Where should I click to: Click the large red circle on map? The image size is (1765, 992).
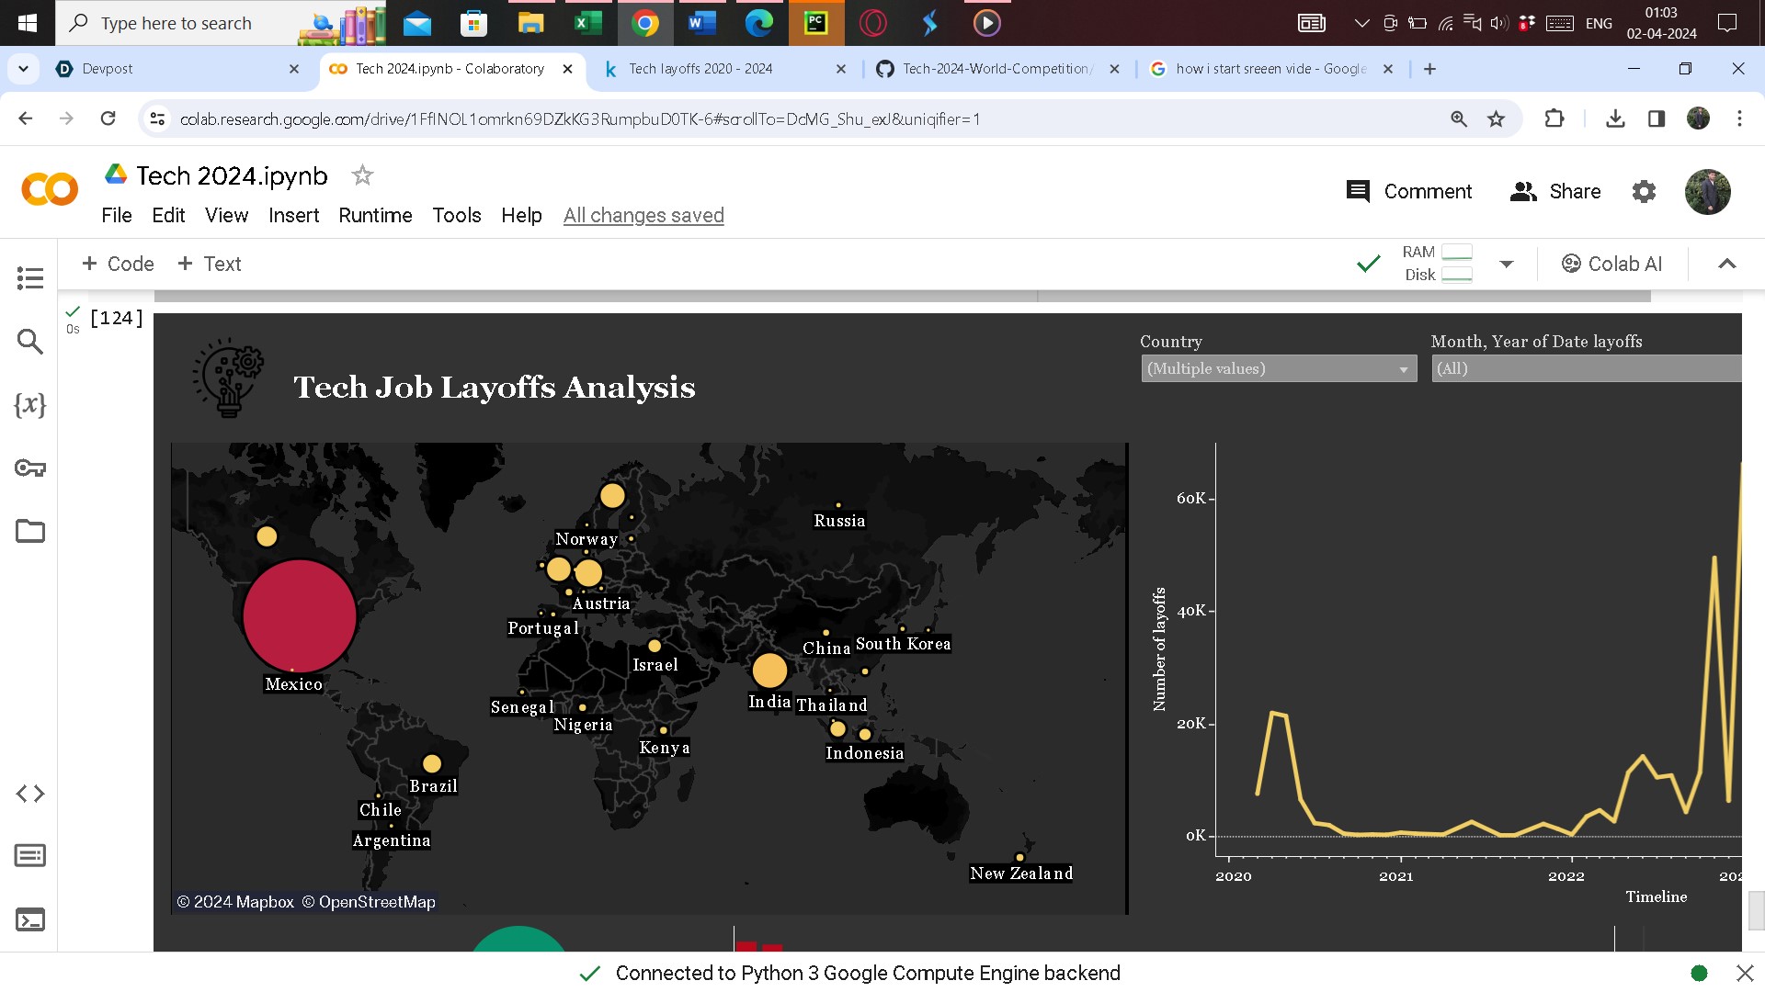point(300,615)
